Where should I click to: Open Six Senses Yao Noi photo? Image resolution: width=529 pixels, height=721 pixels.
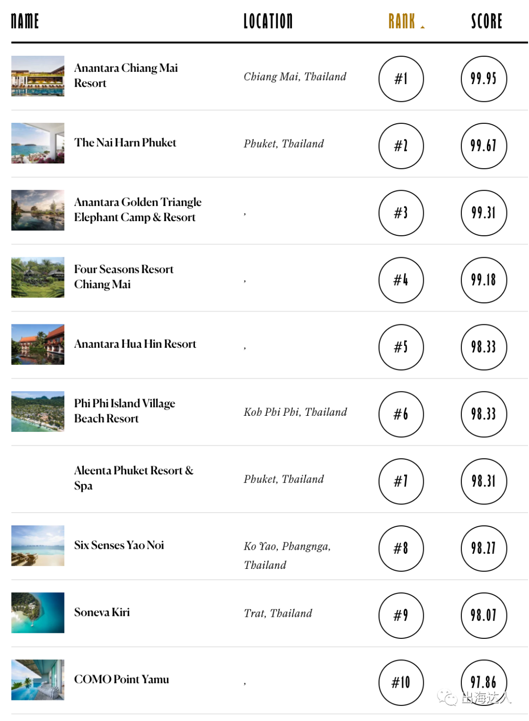pyautogui.click(x=38, y=545)
